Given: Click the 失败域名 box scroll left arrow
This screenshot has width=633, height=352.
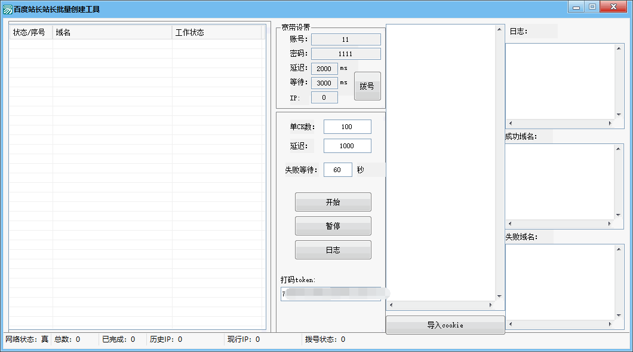Looking at the screenshot, I should coord(510,324).
